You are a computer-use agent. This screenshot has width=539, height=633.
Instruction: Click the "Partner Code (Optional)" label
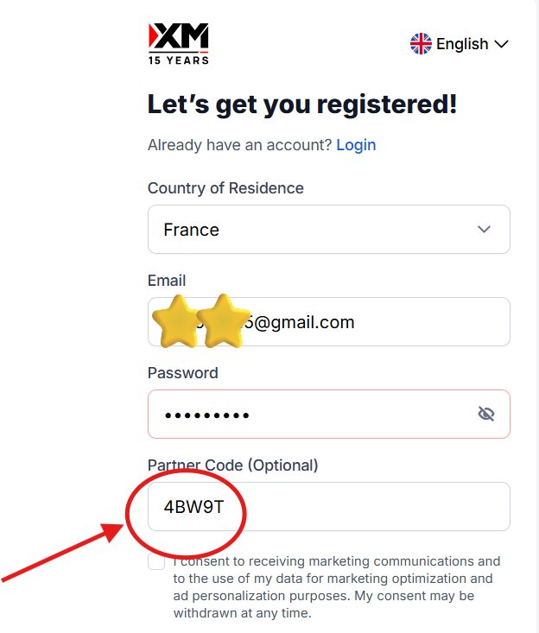(232, 465)
